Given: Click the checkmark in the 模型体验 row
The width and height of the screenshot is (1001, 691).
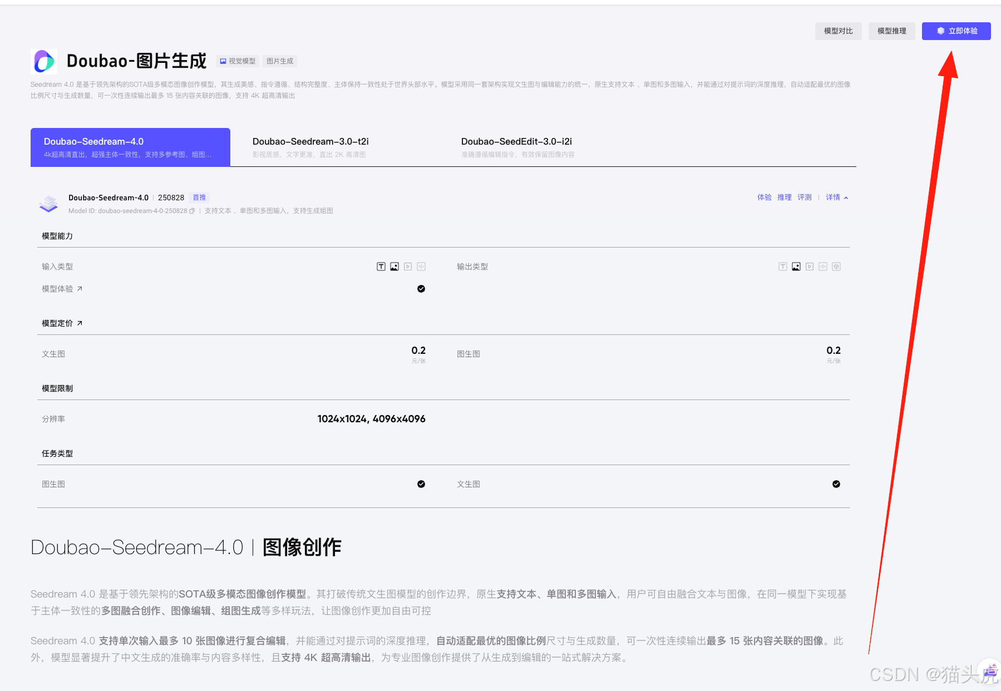Looking at the screenshot, I should pos(421,289).
